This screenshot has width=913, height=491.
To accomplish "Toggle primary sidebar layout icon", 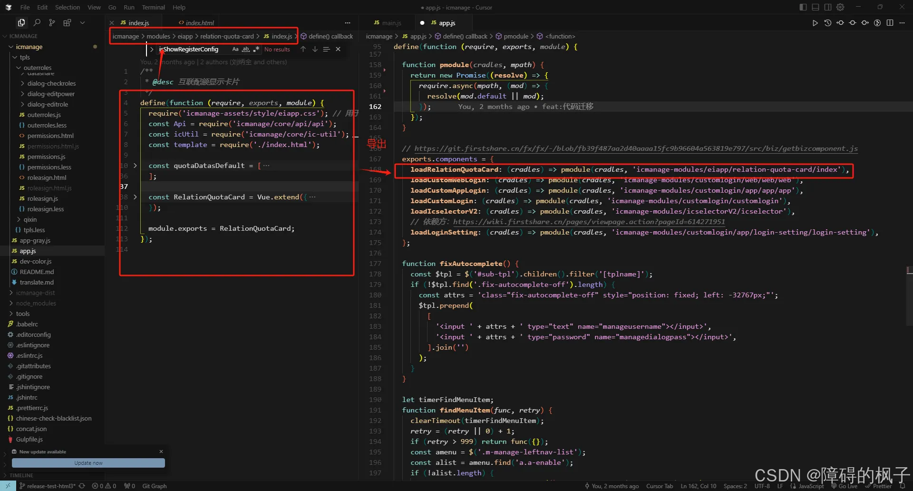I will point(803,7).
